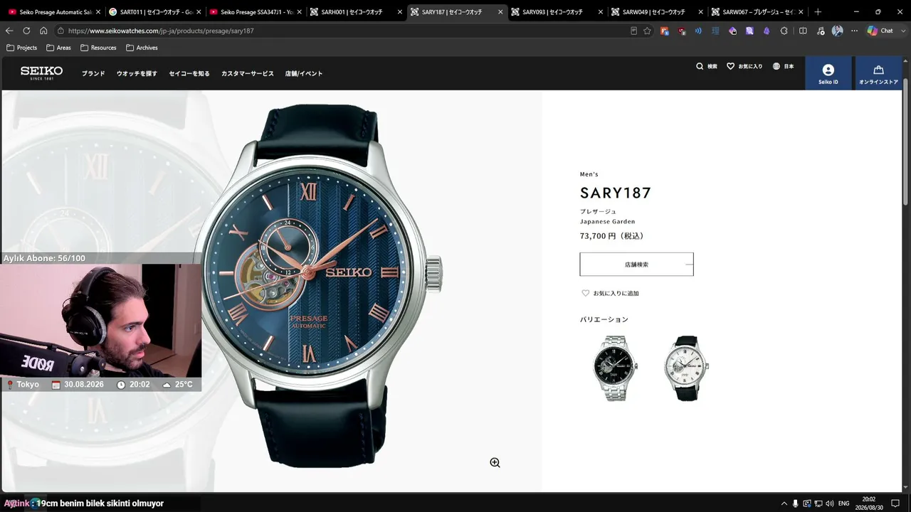The height and width of the screenshot is (512, 911).
Task: Open browser settings and more menu
Action: tap(854, 31)
